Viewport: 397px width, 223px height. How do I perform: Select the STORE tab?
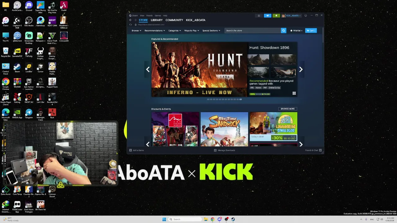(143, 20)
